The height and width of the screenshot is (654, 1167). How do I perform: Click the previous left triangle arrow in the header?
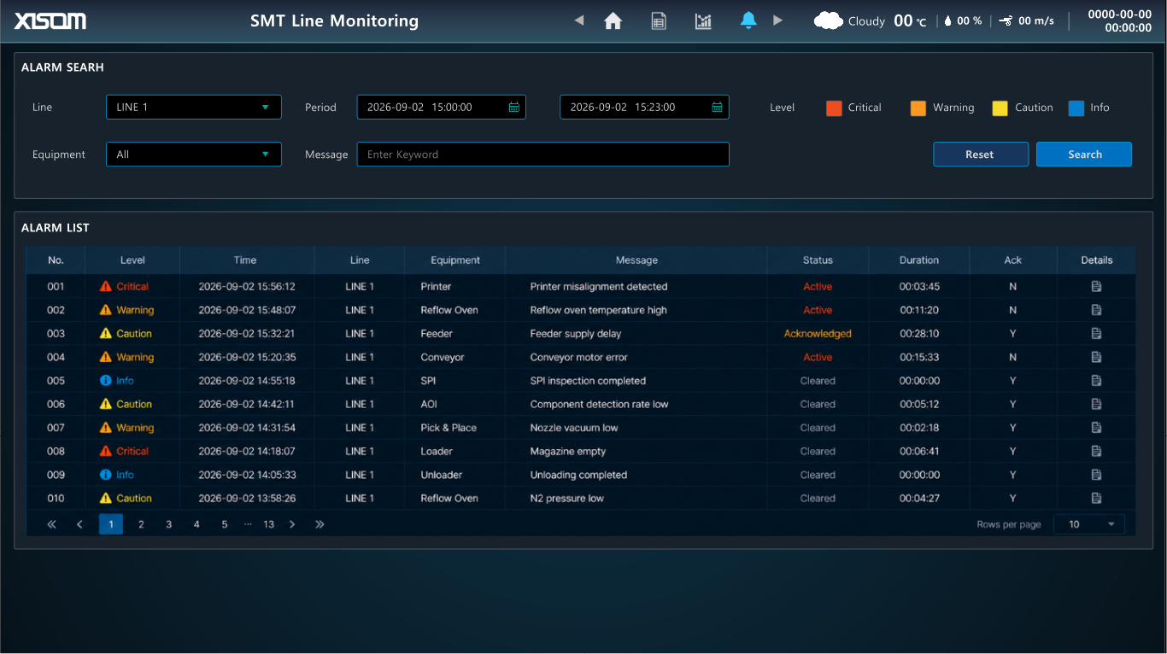[579, 20]
